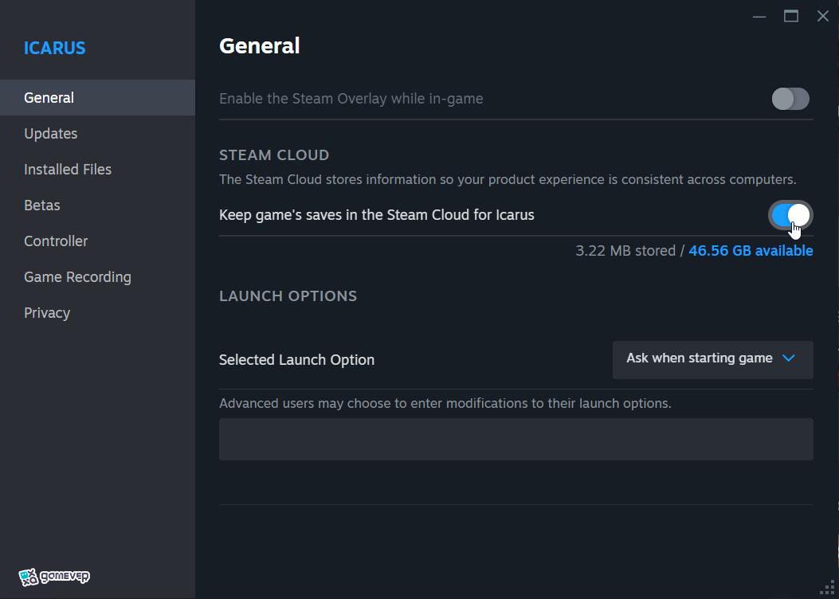
Task: Click the Steam Cloud description sentence
Action: coord(508,180)
